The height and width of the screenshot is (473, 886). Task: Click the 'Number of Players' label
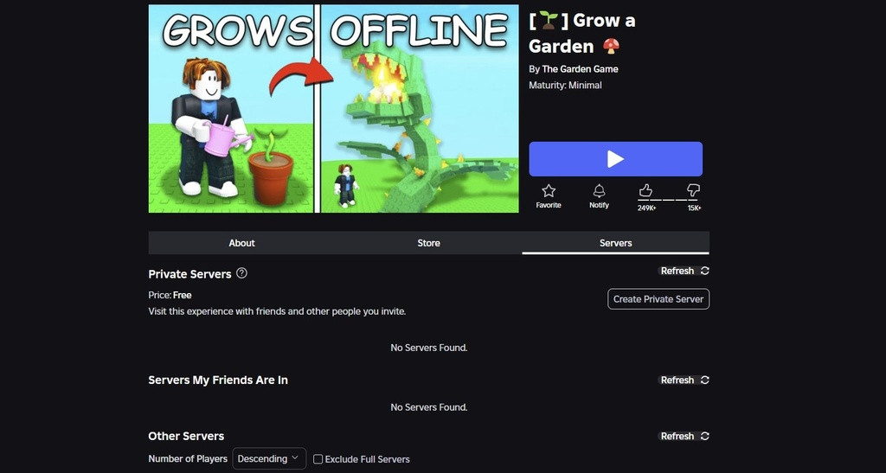pos(188,458)
